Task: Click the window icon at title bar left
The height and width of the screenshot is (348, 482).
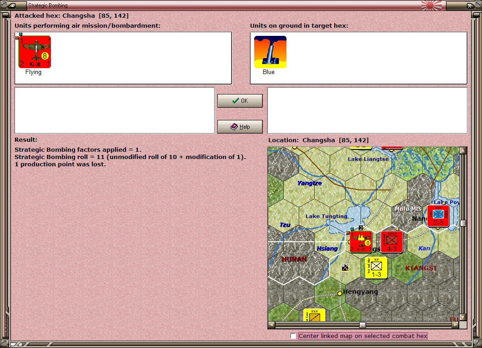Action: click(x=12, y=5)
